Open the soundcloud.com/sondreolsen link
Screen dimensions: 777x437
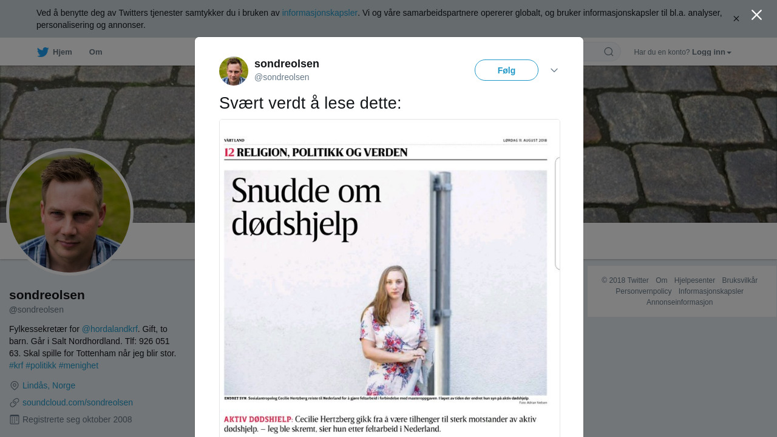pos(78,402)
